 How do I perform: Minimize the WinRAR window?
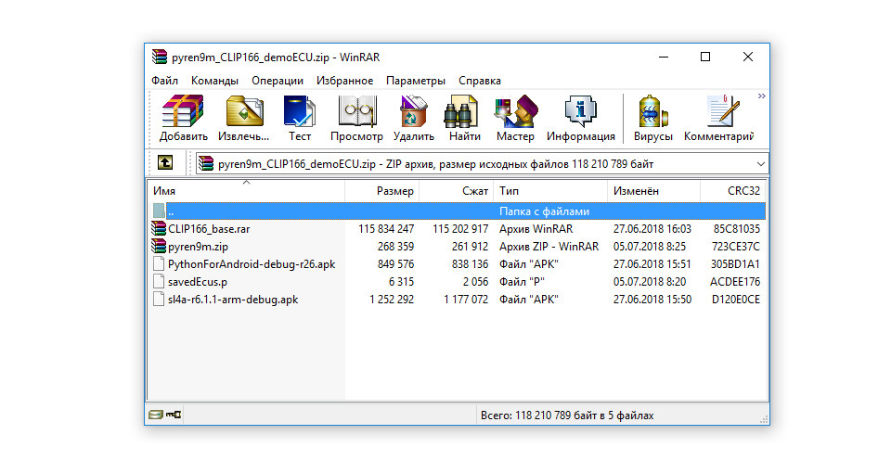tap(663, 57)
